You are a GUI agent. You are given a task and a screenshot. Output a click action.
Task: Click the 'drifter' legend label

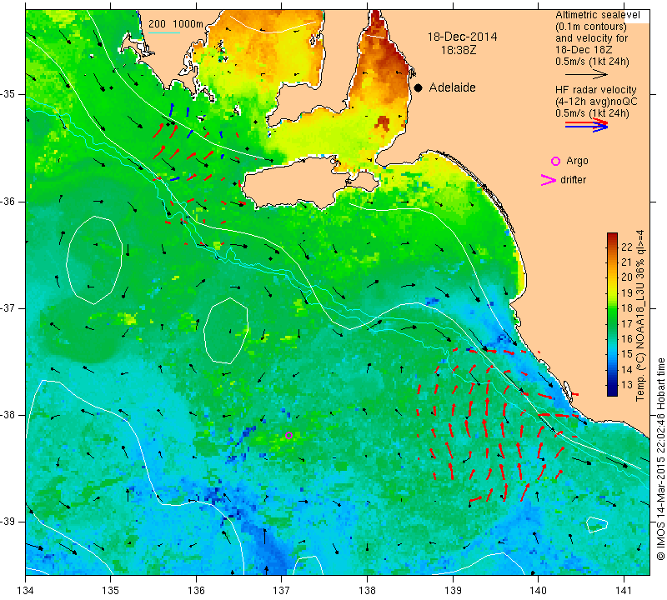click(573, 180)
